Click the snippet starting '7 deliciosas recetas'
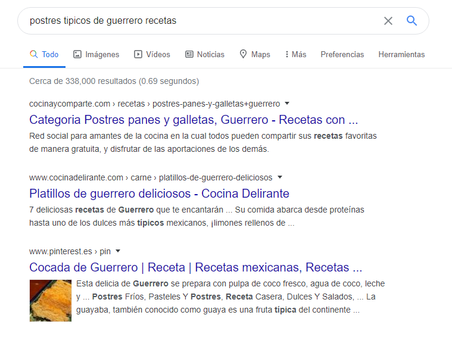The height and width of the screenshot is (337, 452). (197, 216)
